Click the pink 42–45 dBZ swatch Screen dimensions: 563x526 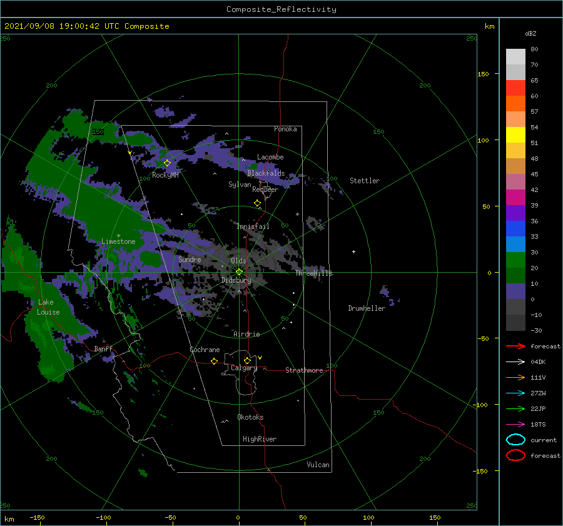515,181
